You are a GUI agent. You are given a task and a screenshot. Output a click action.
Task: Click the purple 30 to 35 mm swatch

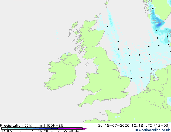(x=61, y=128)
